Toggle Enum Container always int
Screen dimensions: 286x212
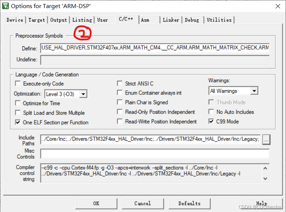pyautogui.click(x=120, y=93)
